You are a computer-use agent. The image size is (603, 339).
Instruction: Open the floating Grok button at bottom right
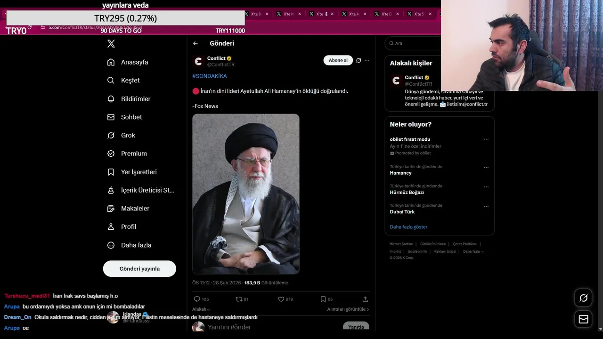(583, 298)
